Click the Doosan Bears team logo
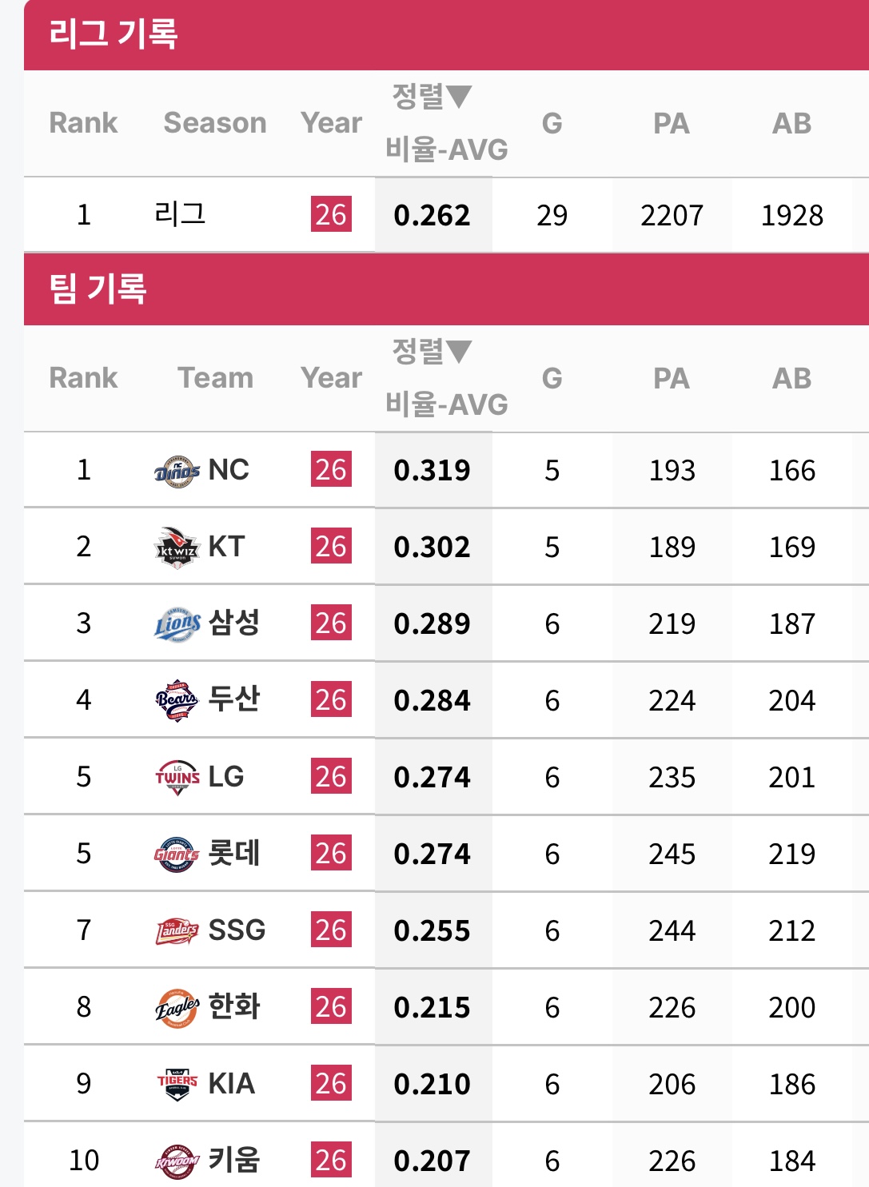 point(177,701)
